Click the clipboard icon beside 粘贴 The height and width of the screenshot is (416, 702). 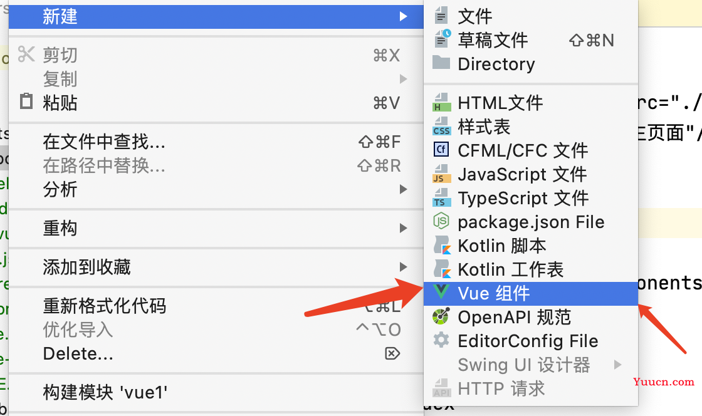coord(26,101)
